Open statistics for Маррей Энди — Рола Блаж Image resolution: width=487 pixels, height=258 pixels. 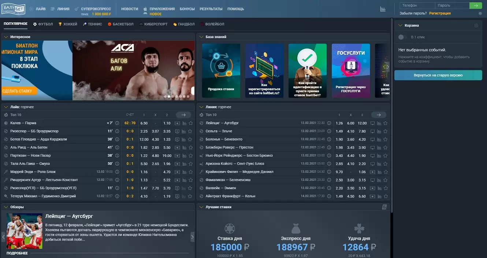[184, 172]
